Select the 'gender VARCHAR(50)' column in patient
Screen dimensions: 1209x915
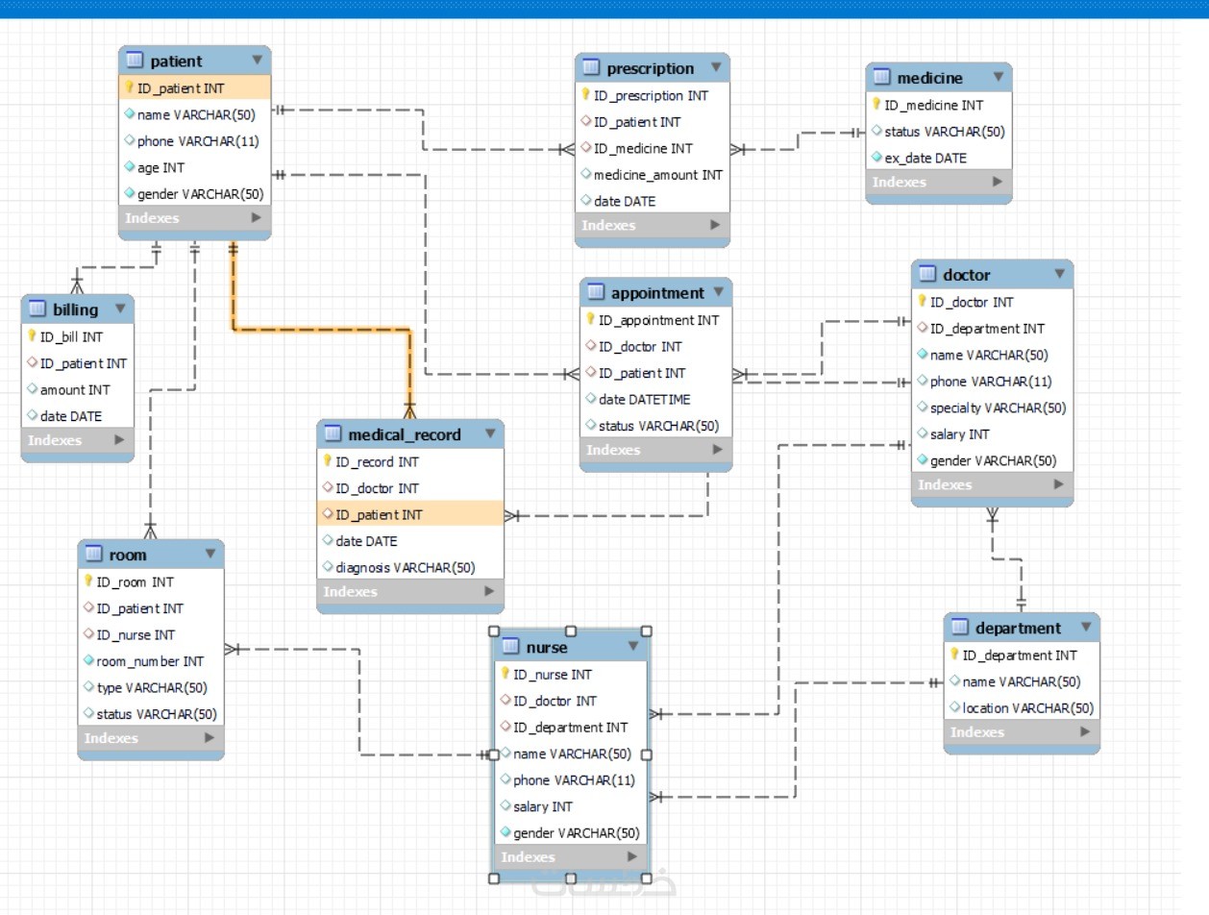coord(195,193)
